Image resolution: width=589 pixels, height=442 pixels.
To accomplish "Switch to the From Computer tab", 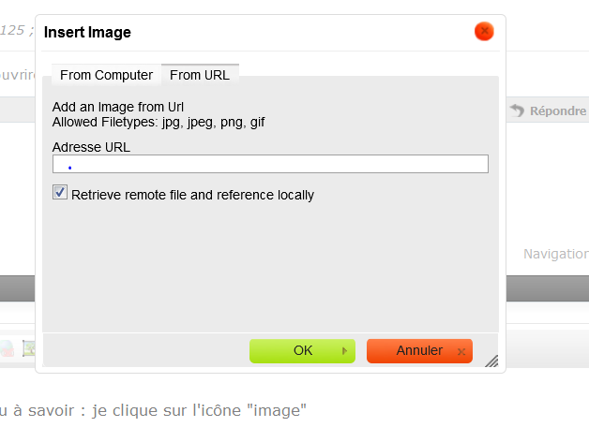I will click(x=106, y=75).
